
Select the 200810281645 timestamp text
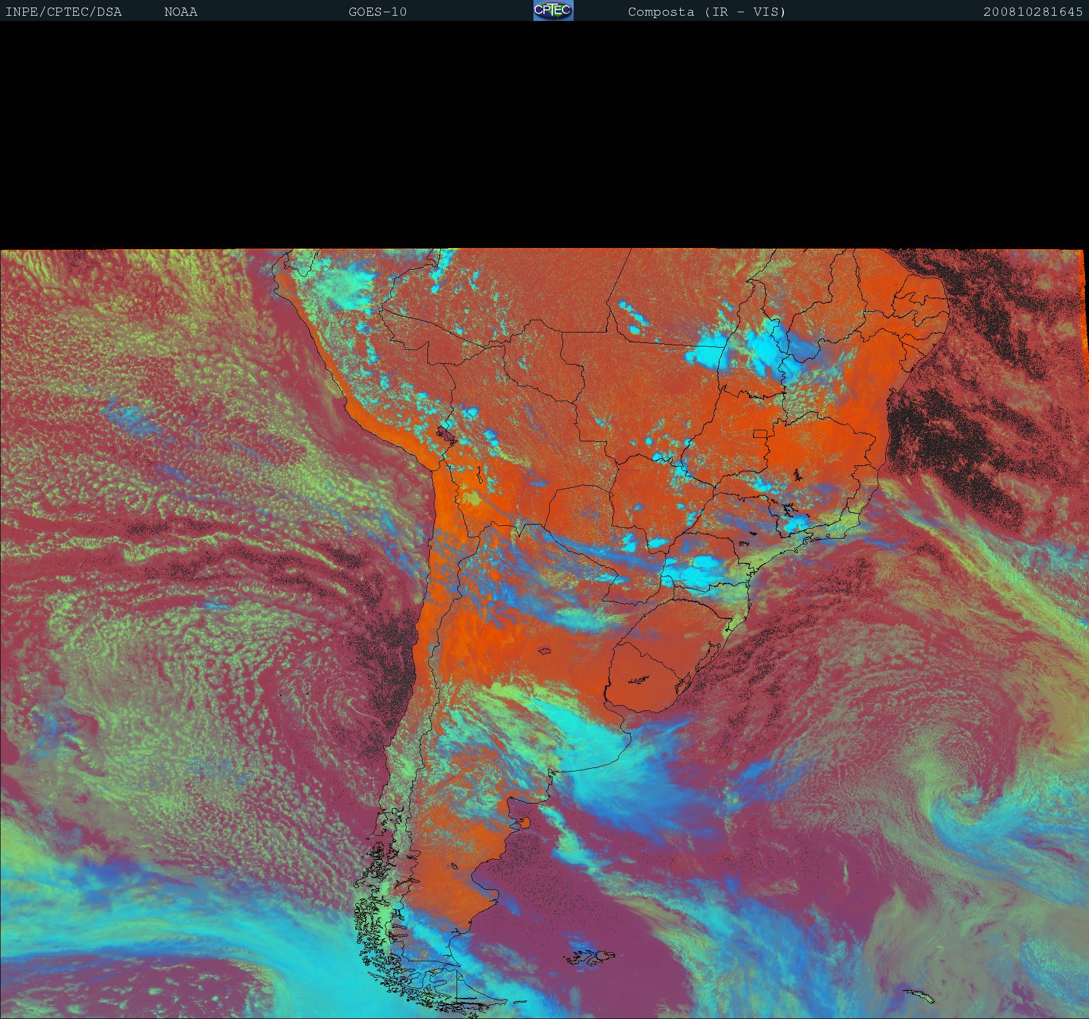(1033, 12)
